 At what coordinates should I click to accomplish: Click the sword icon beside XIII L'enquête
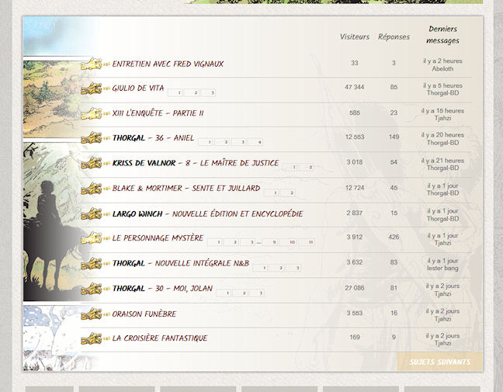pyautogui.click(x=92, y=113)
